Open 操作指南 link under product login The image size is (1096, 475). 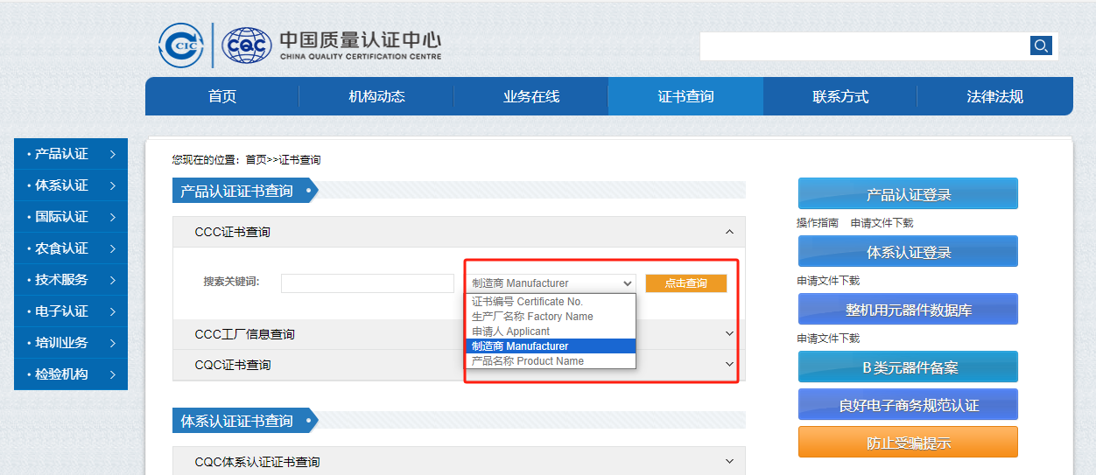click(817, 223)
